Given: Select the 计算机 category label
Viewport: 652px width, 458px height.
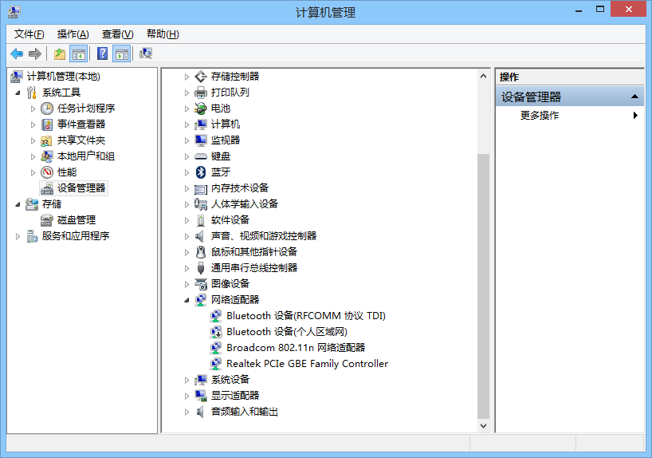Looking at the screenshot, I should click(x=226, y=124).
